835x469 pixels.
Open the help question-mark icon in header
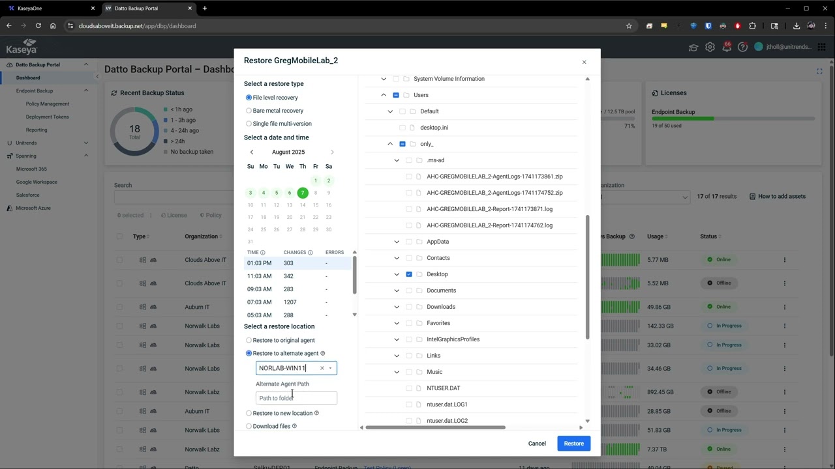coord(742,47)
